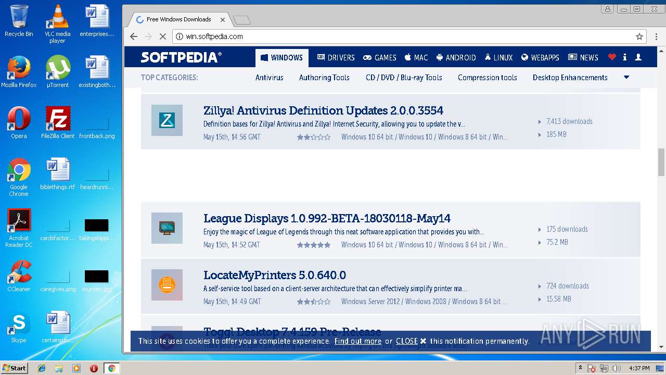
Task: Bookmark this page with the star icon
Action: (639, 36)
